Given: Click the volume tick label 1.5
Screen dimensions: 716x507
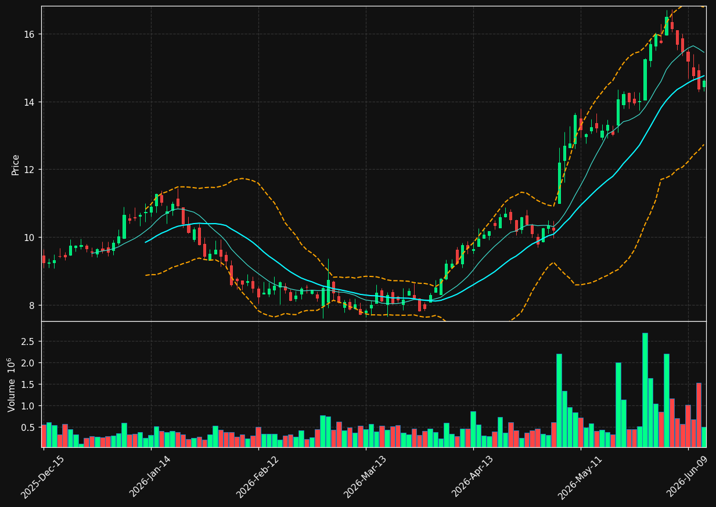Looking at the screenshot, I should tap(29, 384).
